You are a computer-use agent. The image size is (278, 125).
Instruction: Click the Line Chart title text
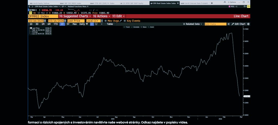pos(241,16)
